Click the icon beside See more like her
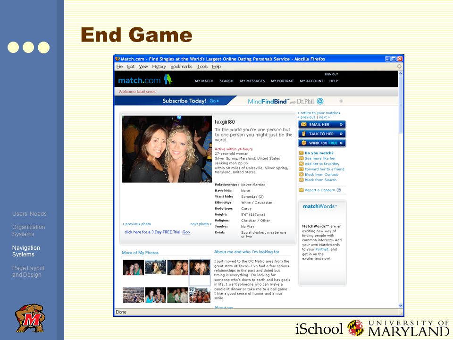Image resolution: width=453 pixels, height=340 pixels. pos(301,159)
